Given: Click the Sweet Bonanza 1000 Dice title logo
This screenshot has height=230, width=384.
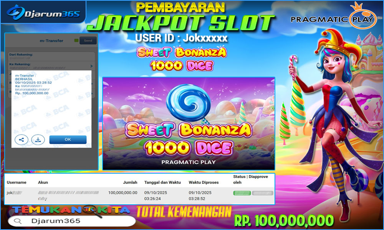Looking at the screenshot, I should [x=182, y=59].
